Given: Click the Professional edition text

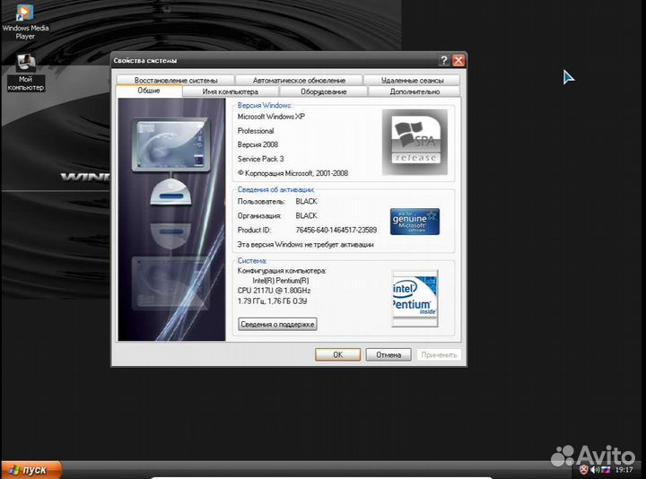Looking at the screenshot, I should [256, 131].
